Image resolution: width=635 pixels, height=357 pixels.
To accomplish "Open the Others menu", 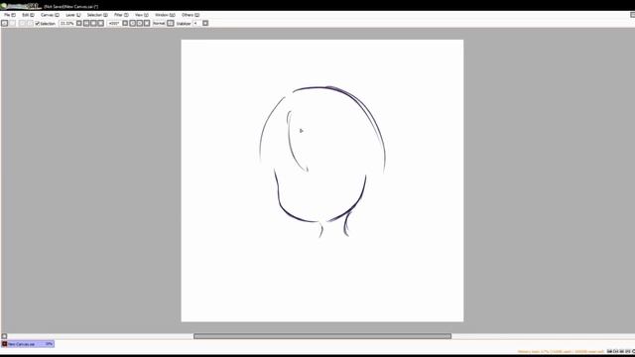I will 190,15.
